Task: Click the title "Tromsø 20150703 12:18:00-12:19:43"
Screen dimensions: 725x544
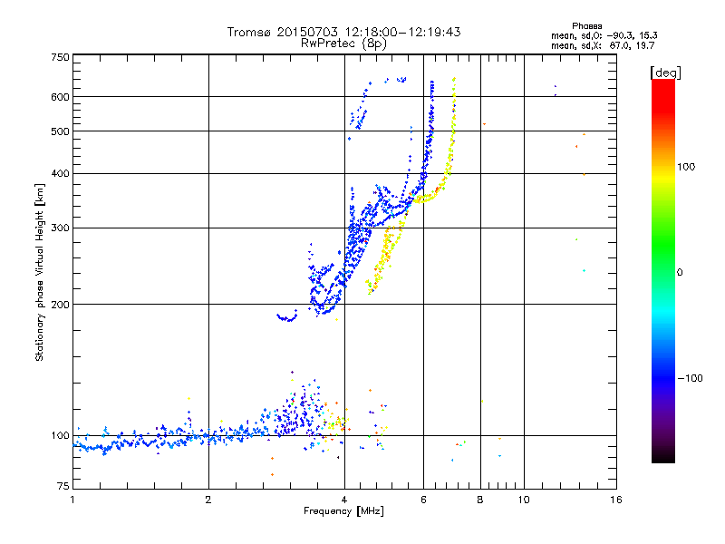Action: 343,32
